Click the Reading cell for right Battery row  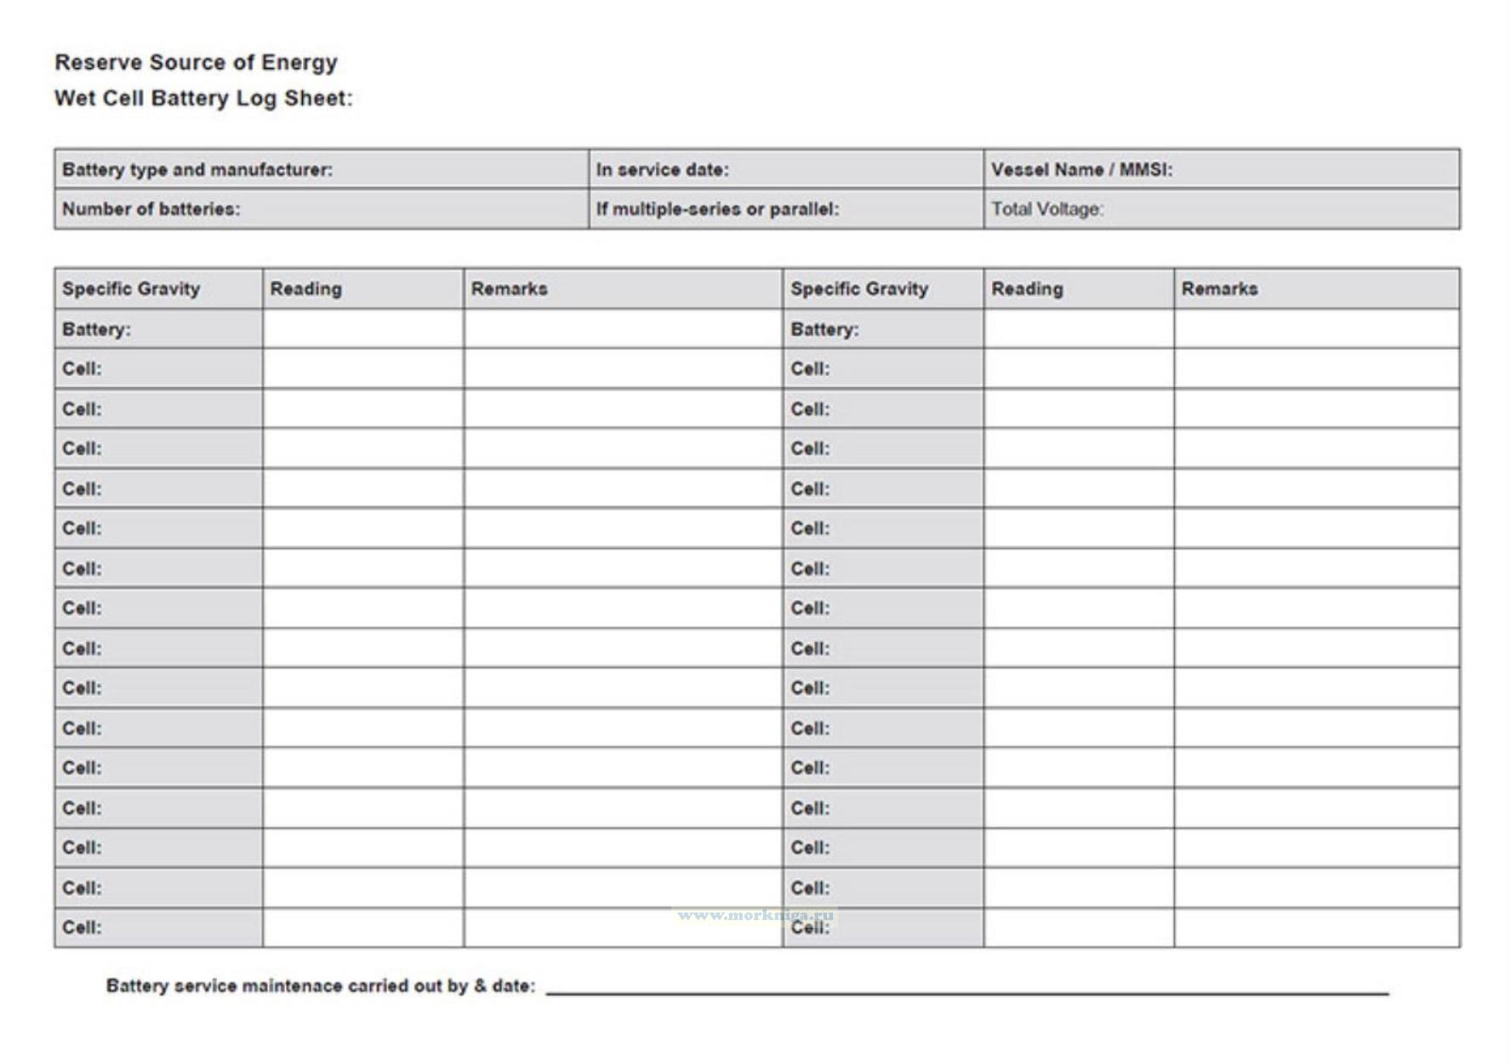coord(1079,329)
